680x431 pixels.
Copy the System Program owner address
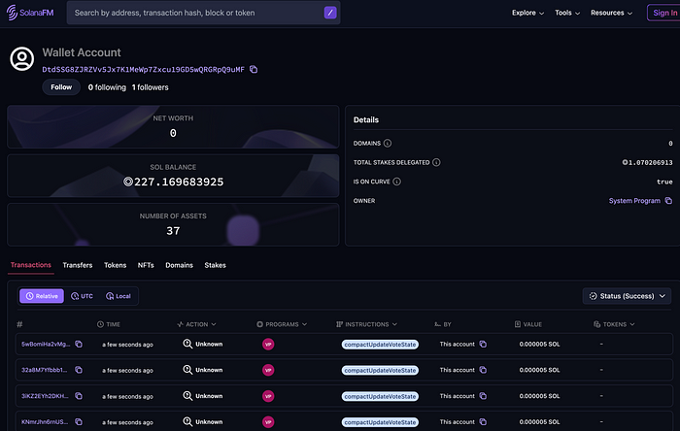pos(668,201)
